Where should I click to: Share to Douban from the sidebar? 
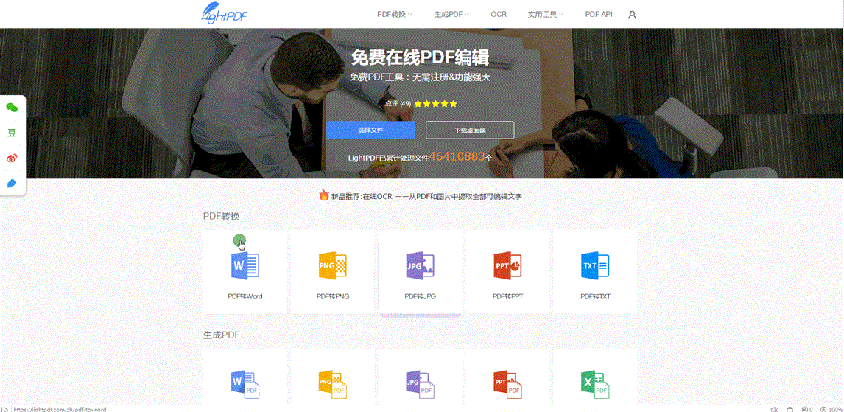click(x=12, y=133)
